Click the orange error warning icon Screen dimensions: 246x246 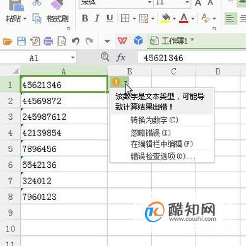point(116,81)
